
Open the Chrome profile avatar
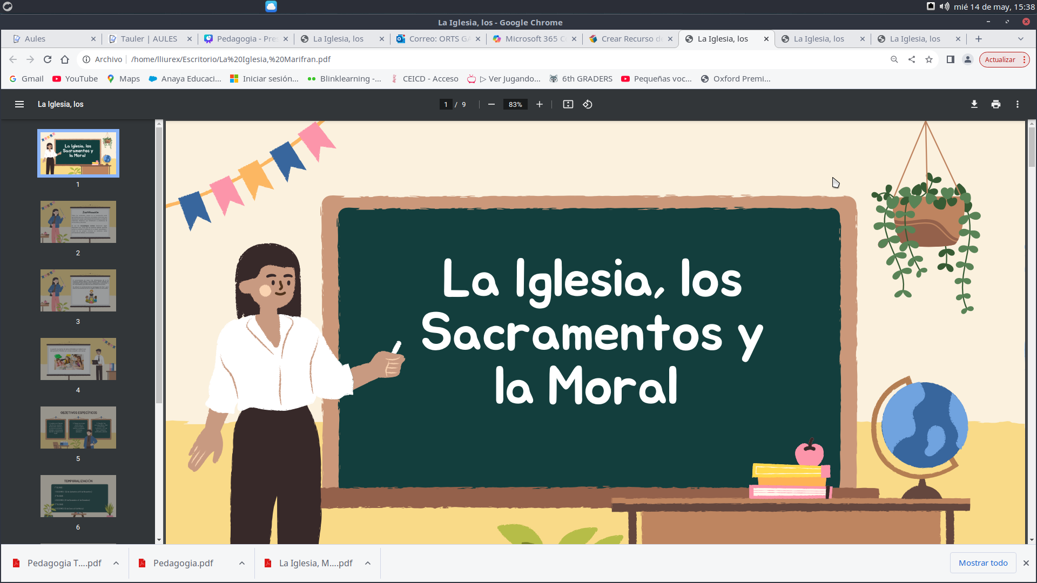tap(968, 59)
